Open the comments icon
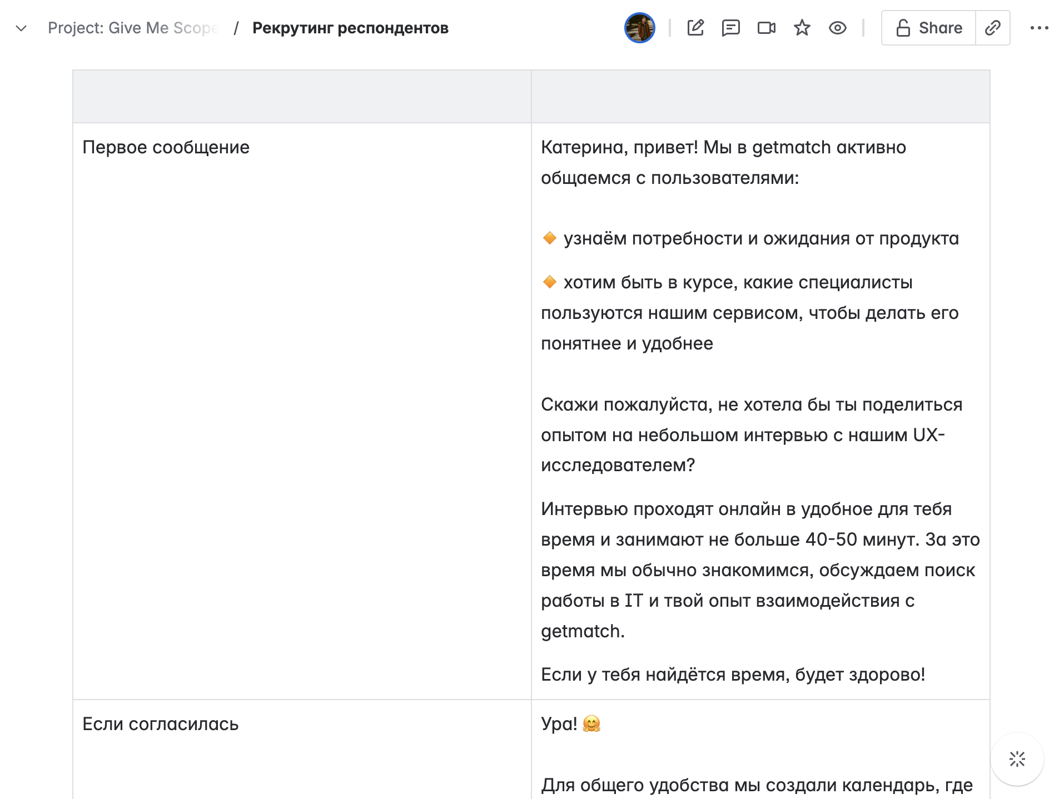This screenshot has height=799, width=1064. (x=730, y=28)
